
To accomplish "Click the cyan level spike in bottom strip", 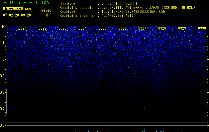I will [x=145, y=131].
